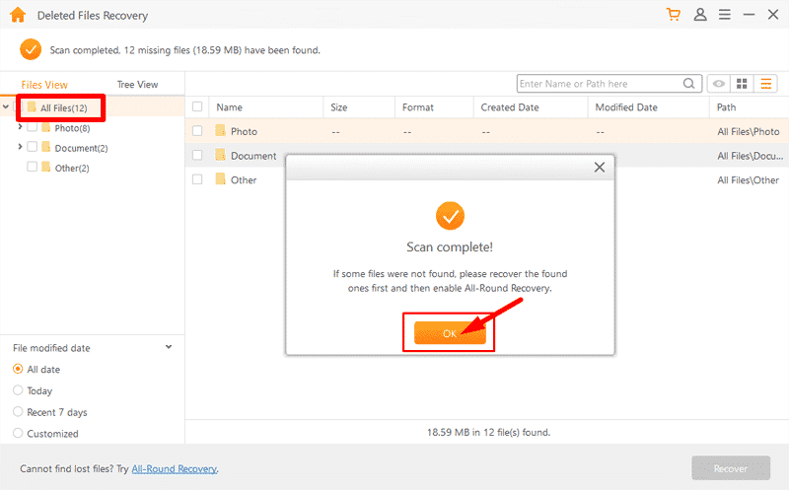The image size is (789, 490).
Task: Click the search magnifier icon
Action: click(x=688, y=84)
